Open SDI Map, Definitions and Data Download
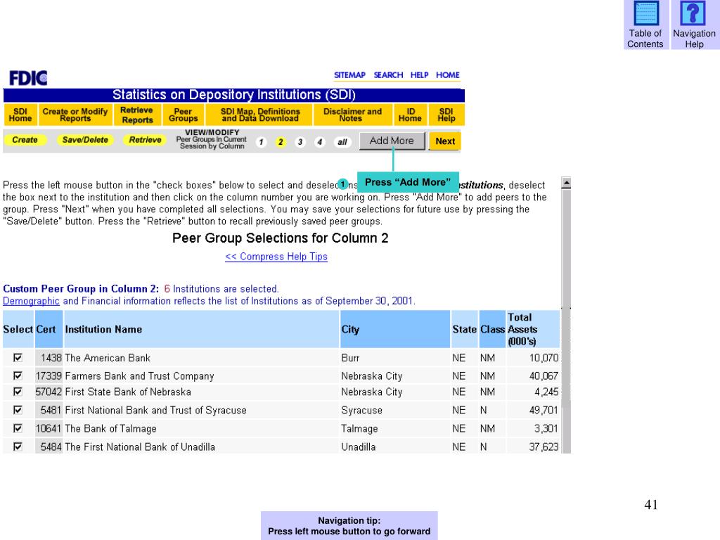 coord(260,115)
